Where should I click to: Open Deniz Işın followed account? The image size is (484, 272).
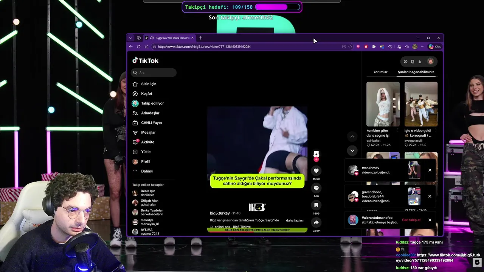point(148,193)
